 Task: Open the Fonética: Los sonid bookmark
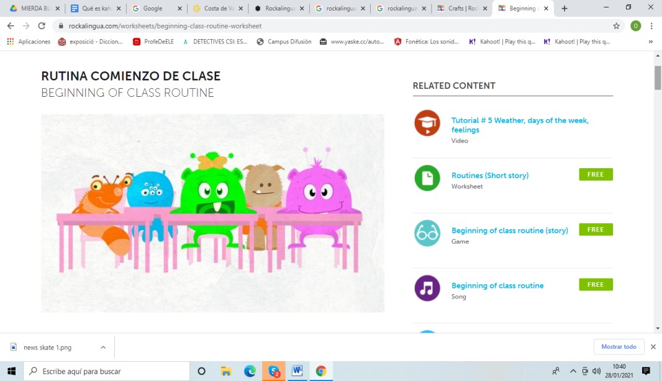(x=427, y=42)
